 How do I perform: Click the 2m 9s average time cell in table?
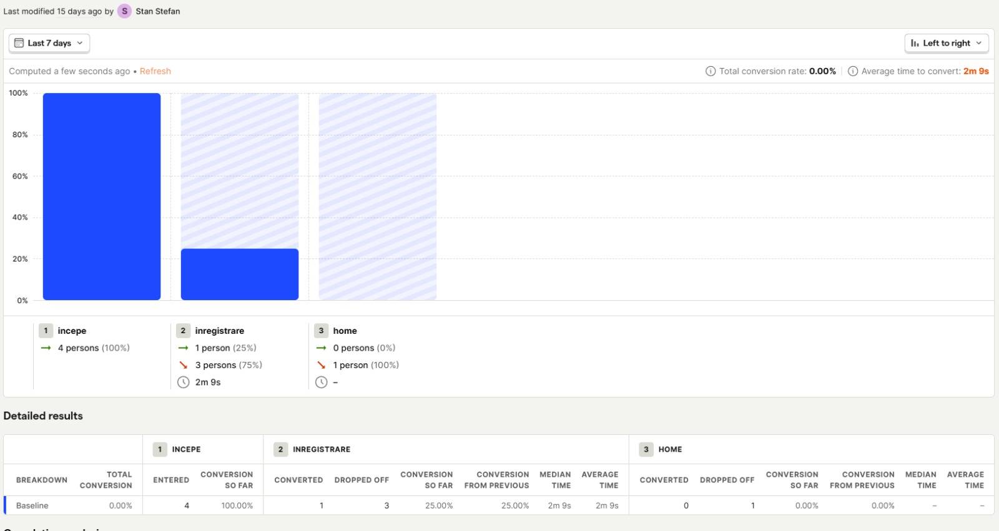607,505
